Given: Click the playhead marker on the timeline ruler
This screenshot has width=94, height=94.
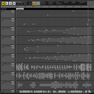Looking at the screenshot, I should [88, 6].
